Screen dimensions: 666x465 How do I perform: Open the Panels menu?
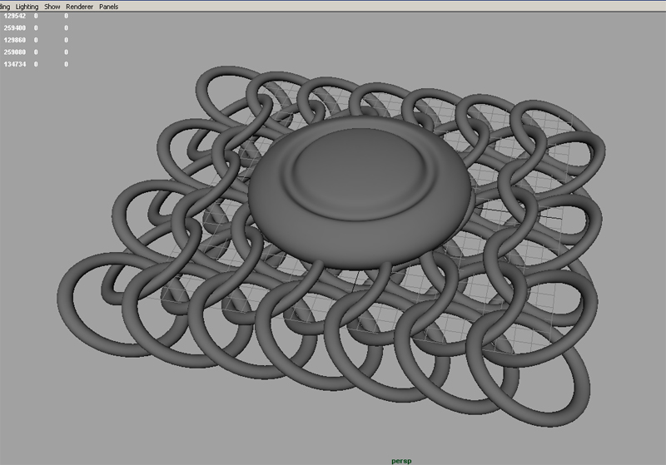(x=108, y=7)
